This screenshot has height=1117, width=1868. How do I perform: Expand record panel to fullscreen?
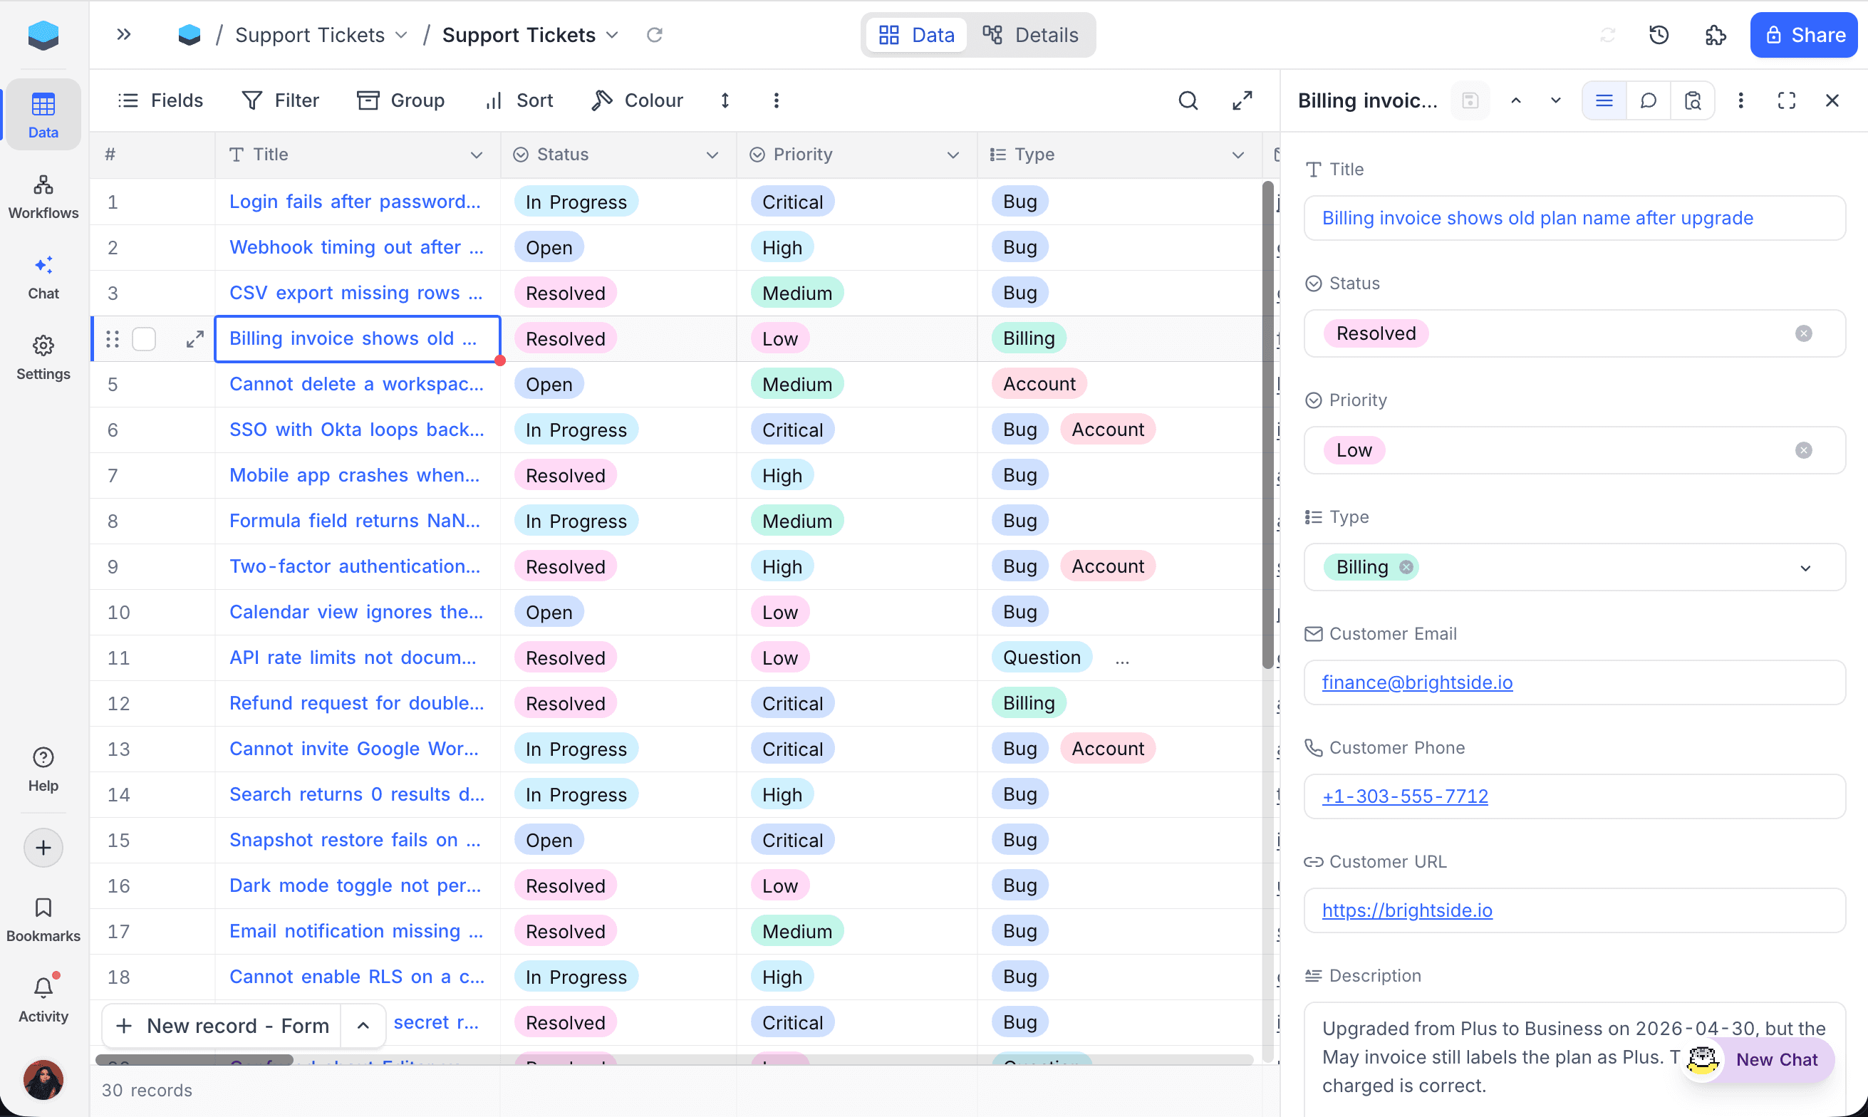[1786, 100]
